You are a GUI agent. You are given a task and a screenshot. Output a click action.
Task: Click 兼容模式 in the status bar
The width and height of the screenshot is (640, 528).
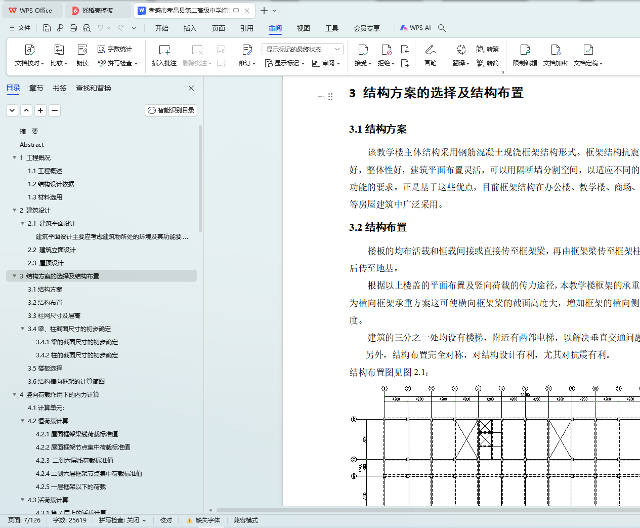point(246,520)
